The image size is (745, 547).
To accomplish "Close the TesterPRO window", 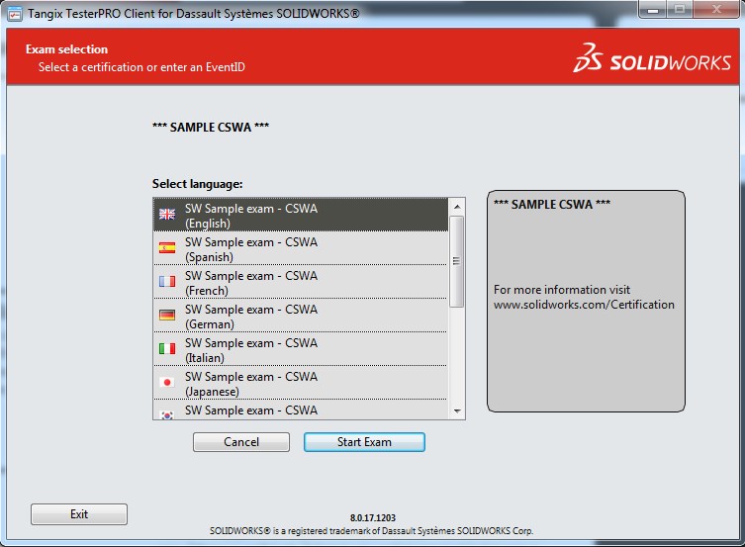I will pos(716,10).
